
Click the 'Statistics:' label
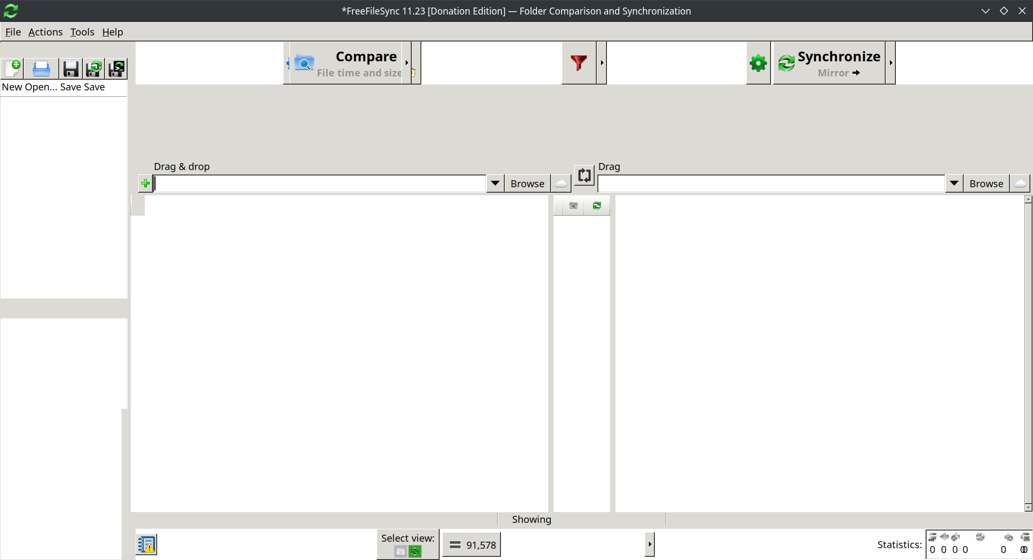(900, 544)
